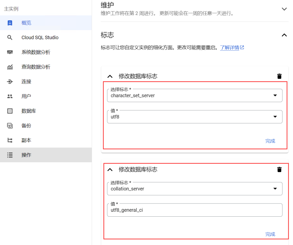The width and height of the screenshot is (293, 245).
Task: Click the Cloud SQL Studio magnifier icon
Action: [10, 37]
